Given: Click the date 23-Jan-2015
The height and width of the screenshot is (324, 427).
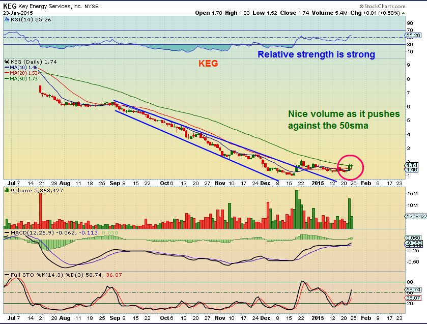Looking at the screenshot, I should point(18,13).
